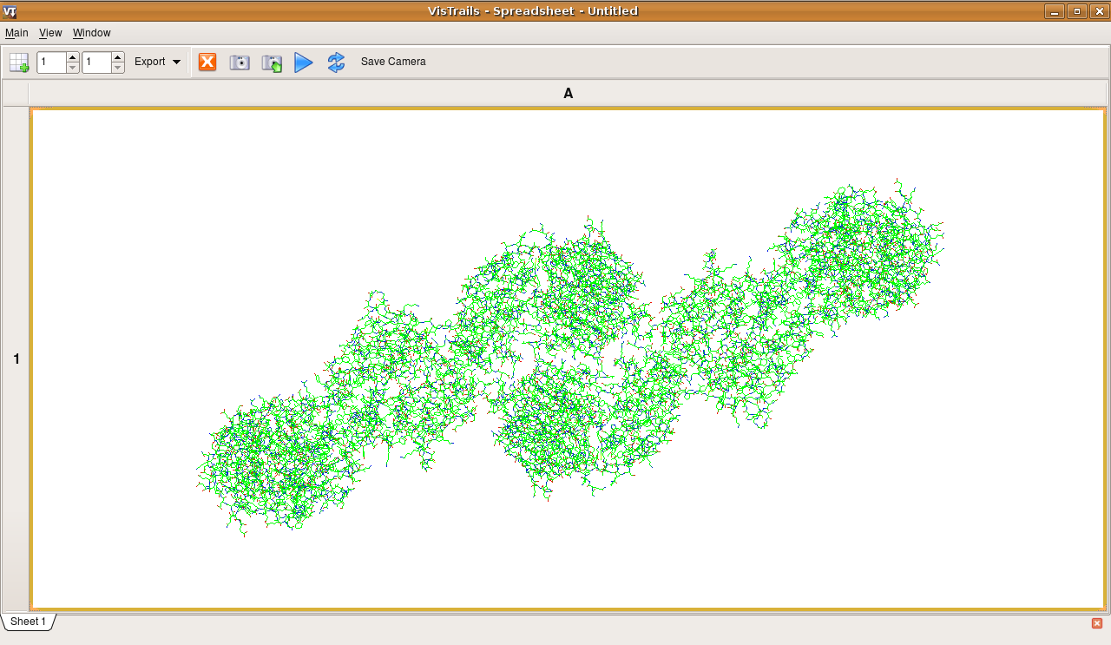Image resolution: width=1111 pixels, height=645 pixels.
Task: Click the orange X clear cell icon
Action: pyautogui.click(x=207, y=63)
